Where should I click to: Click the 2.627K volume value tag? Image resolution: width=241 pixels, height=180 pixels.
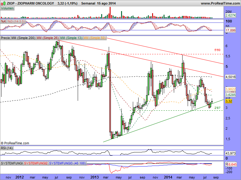tap(230, 15)
